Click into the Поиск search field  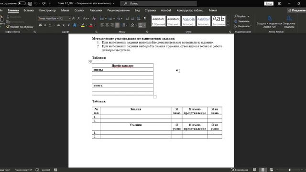(x=158, y=3)
